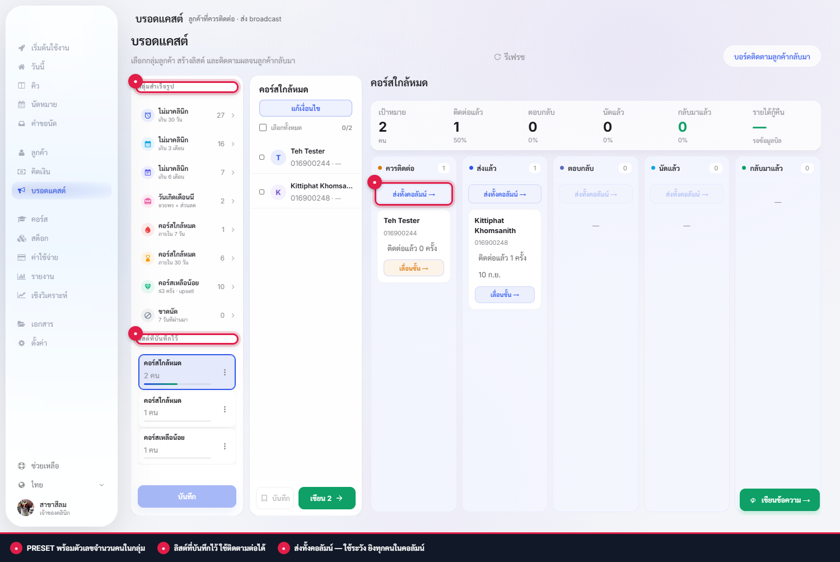Click the green เขียน 2 button
The image size is (840, 562).
(327, 498)
